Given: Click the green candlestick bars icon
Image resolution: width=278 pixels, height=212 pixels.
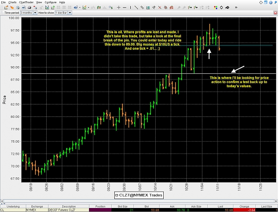Looking at the screenshot, I should (99, 8).
